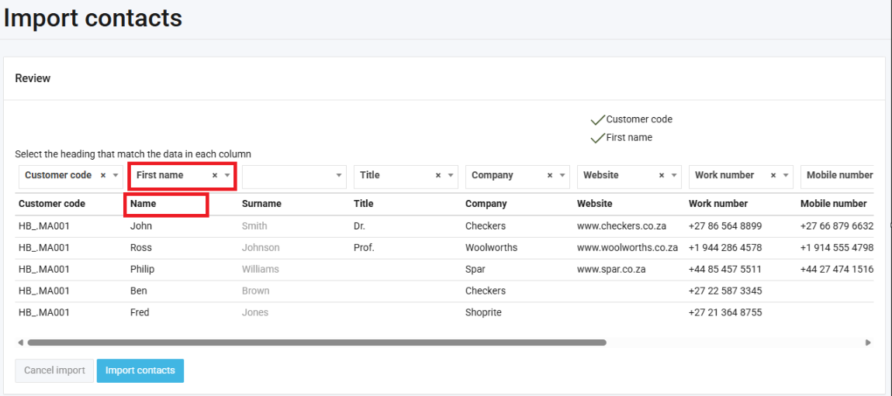Click the scroll right arrow
892x396 pixels.
pyautogui.click(x=868, y=342)
